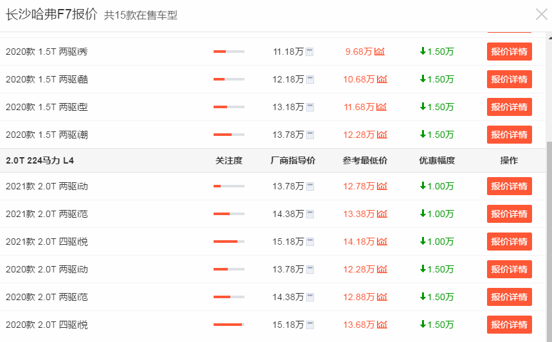Viewport: 552px width, 342px height.
Task: Click 报价详情 for 2020款 2.0T 两驱i动
Action: (x=509, y=269)
